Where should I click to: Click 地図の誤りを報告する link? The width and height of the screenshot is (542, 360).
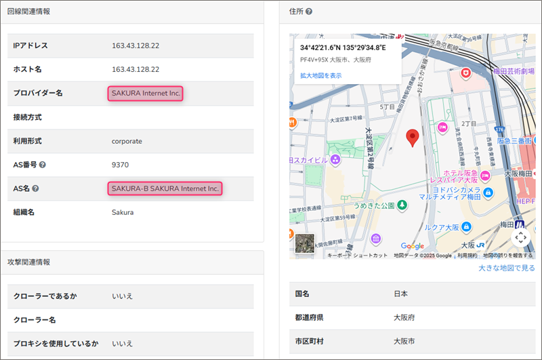point(512,256)
